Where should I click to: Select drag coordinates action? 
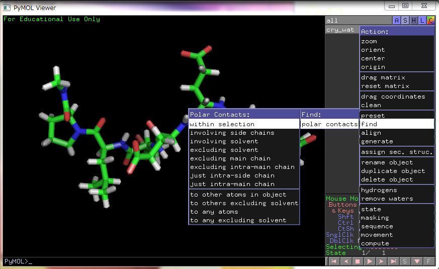pyautogui.click(x=397, y=97)
